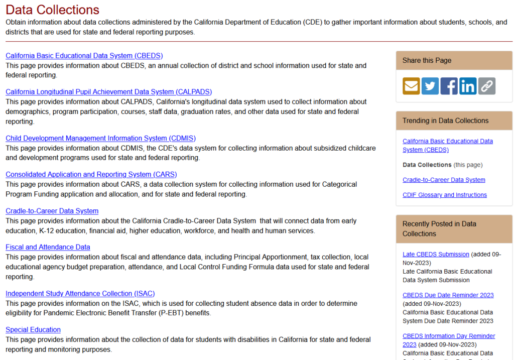514x360 pixels.
Task: Open the Special Education data collection page
Action: (x=33, y=329)
